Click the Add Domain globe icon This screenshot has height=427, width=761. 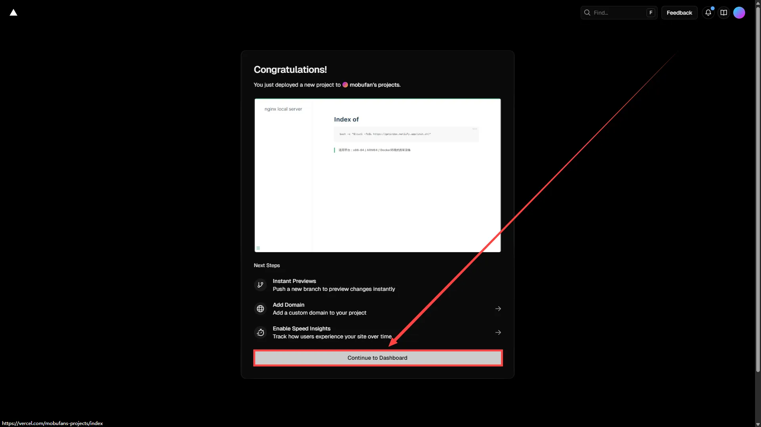[x=260, y=309]
